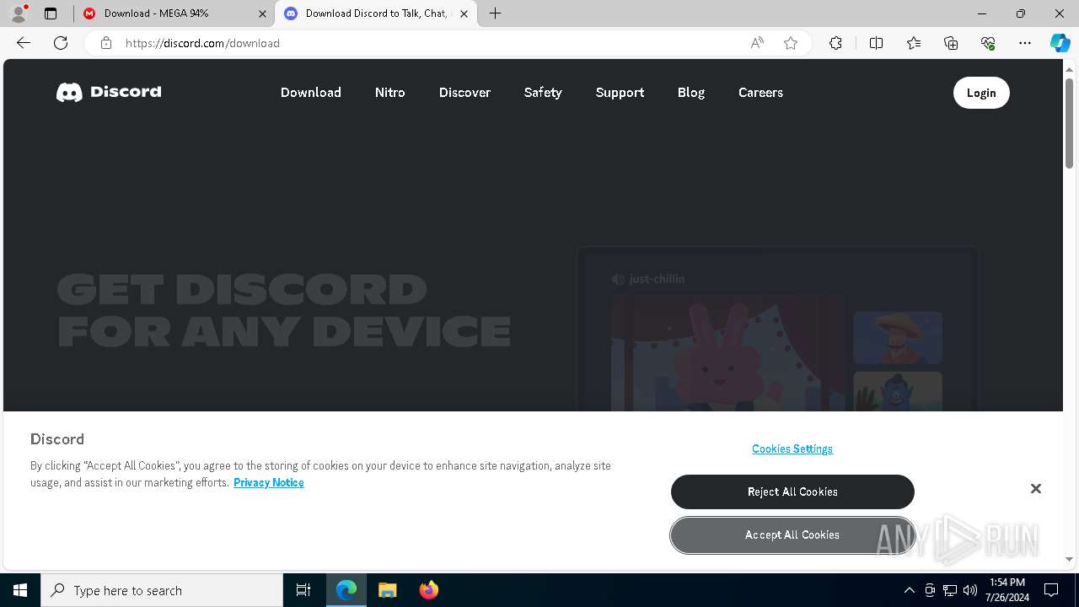Click the Meet Now tray icon
Viewport: 1079px width, 607px height.
pos(930,590)
